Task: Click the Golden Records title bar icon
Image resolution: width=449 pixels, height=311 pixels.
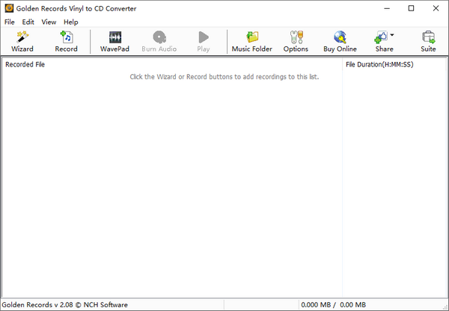Action: [x=9, y=8]
